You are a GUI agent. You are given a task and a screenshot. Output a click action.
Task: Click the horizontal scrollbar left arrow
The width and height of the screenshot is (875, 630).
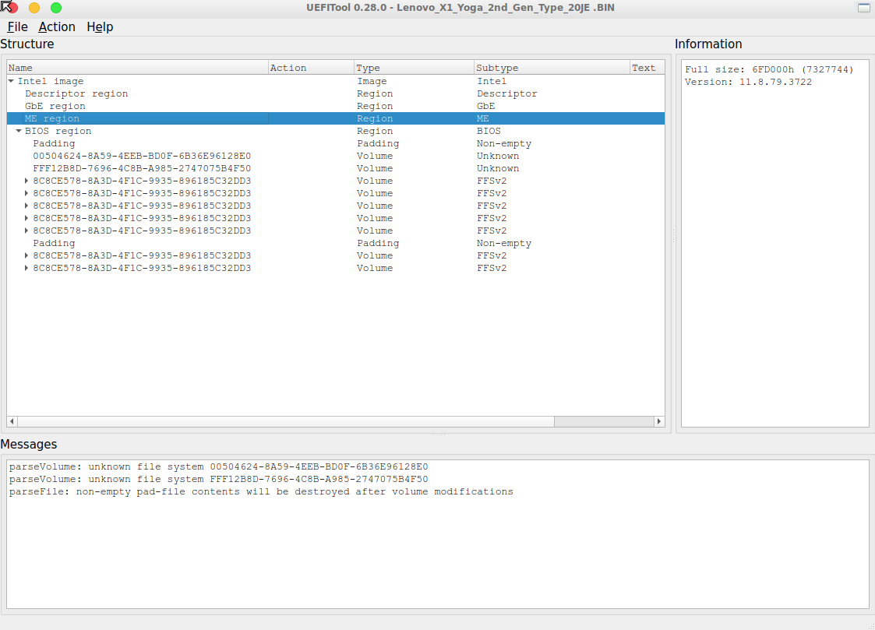point(12,421)
